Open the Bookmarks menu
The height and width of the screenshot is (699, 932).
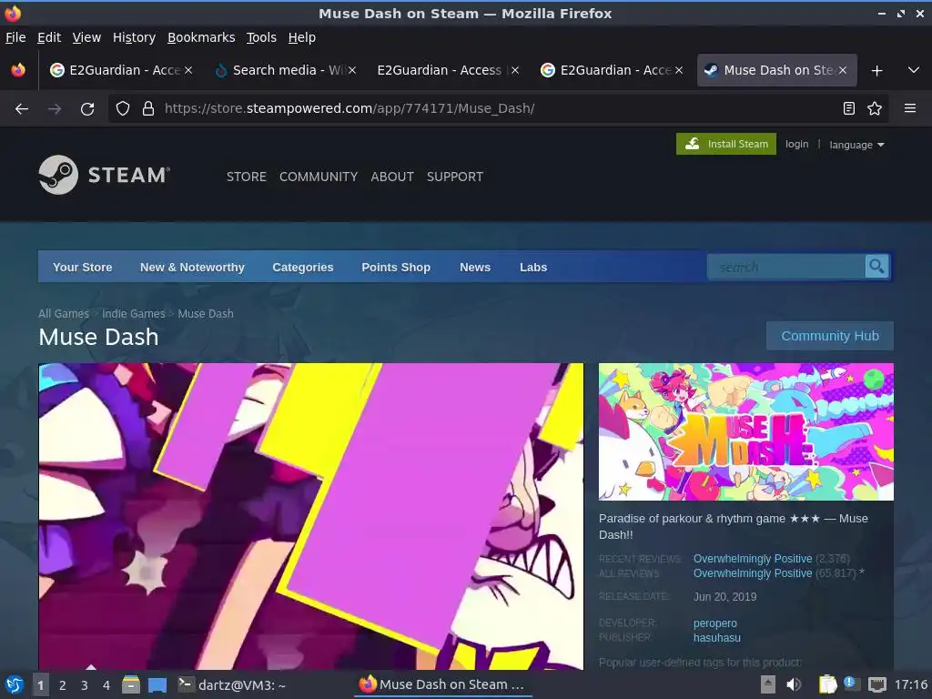201,37
